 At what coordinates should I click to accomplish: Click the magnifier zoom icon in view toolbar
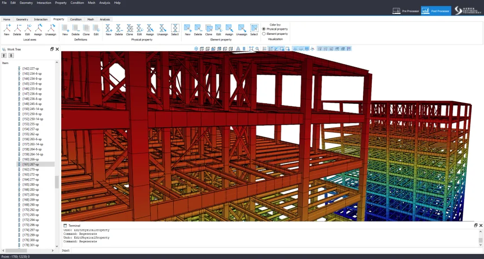[257, 49]
